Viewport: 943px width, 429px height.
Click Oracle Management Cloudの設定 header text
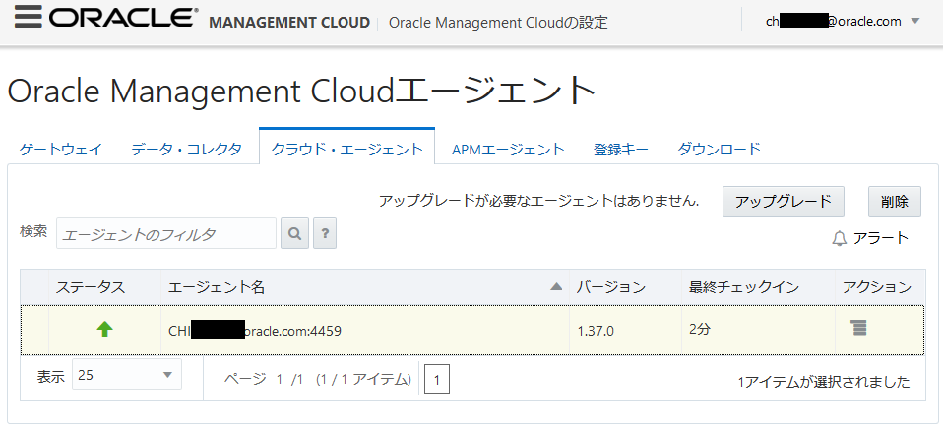pos(498,23)
